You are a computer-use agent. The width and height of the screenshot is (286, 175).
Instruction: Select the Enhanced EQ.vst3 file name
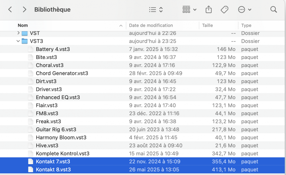pyautogui.click(x=58, y=97)
